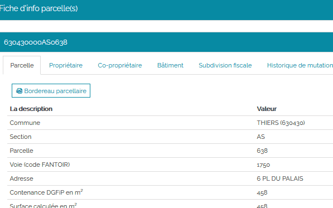Click the Section row label
The image size is (333, 208).
click(21, 137)
